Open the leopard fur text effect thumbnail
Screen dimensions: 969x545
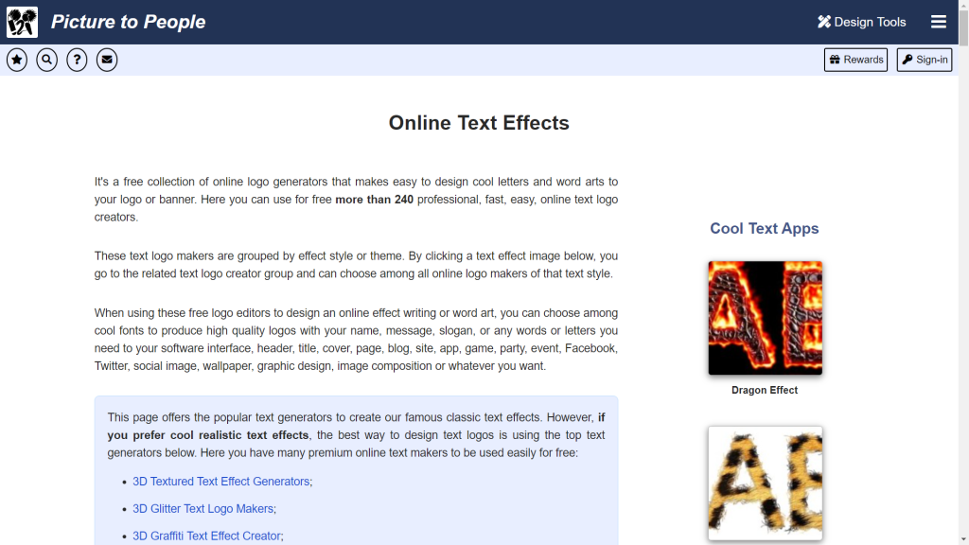tap(765, 483)
